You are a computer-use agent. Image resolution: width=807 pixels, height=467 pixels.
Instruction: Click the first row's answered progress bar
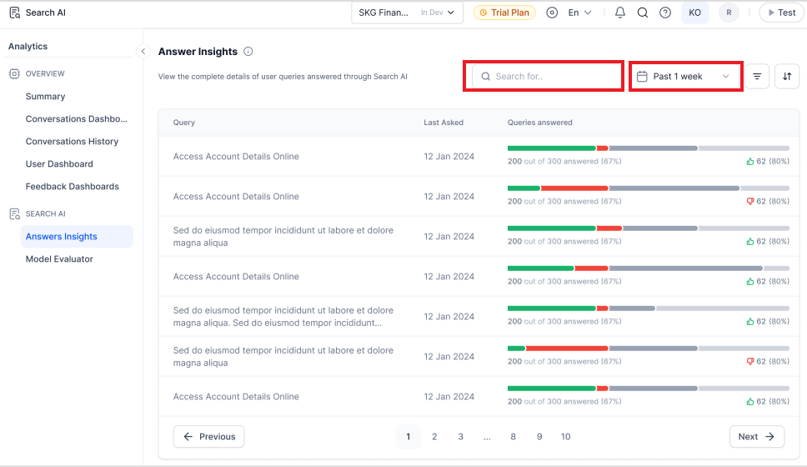coord(648,148)
